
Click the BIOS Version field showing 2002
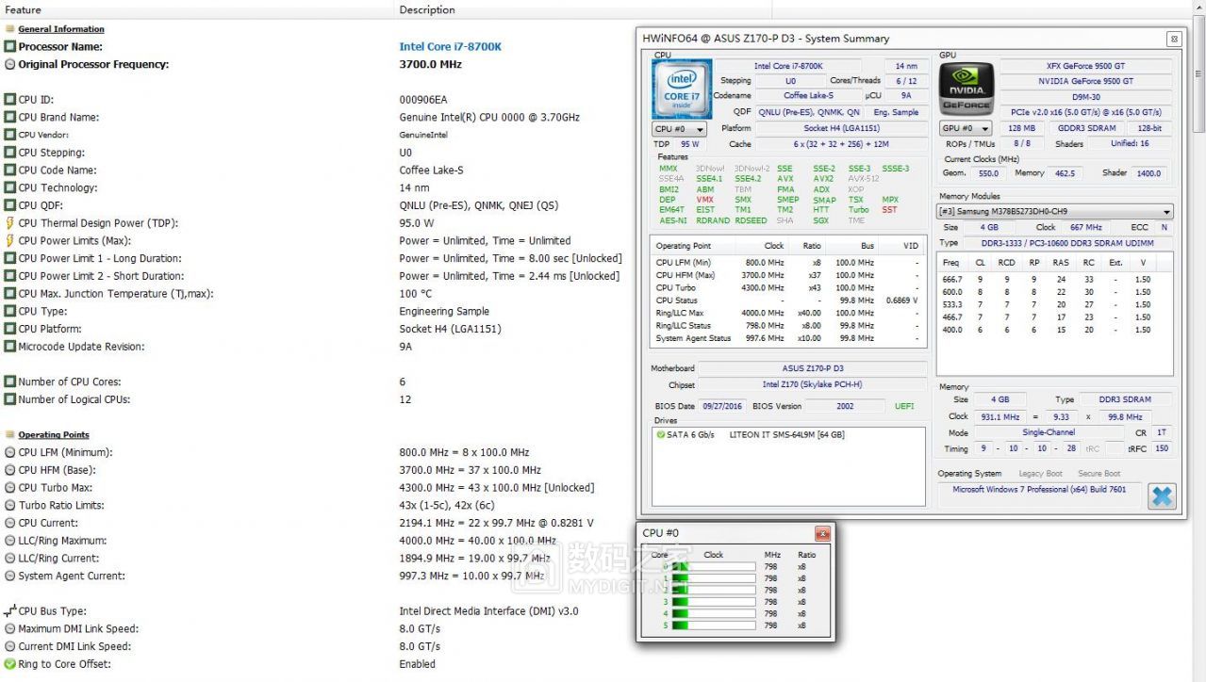(x=844, y=406)
